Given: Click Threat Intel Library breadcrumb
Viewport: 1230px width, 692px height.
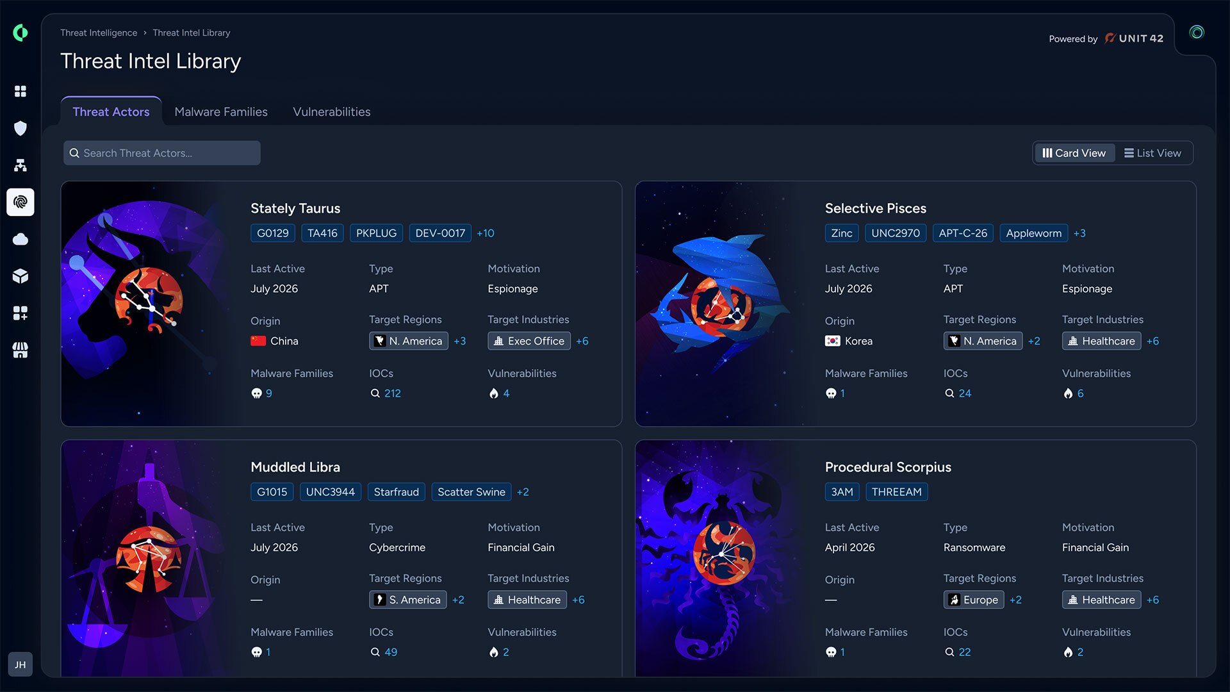Looking at the screenshot, I should pos(192,33).
